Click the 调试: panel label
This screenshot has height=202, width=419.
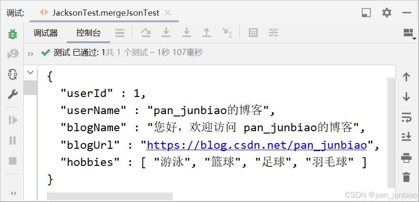point(16,13)
